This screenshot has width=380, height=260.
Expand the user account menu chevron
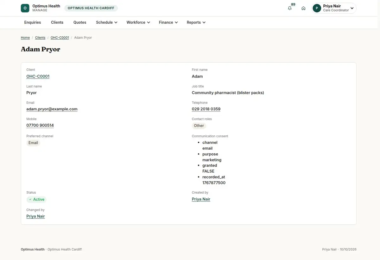tap(352, 8)
